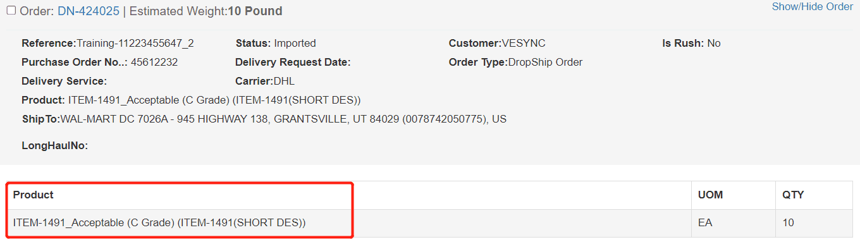This screenshot has height=242, width=860.
Task: Click the Order Type DropShip Order text
Action: [x=515, y=63]
